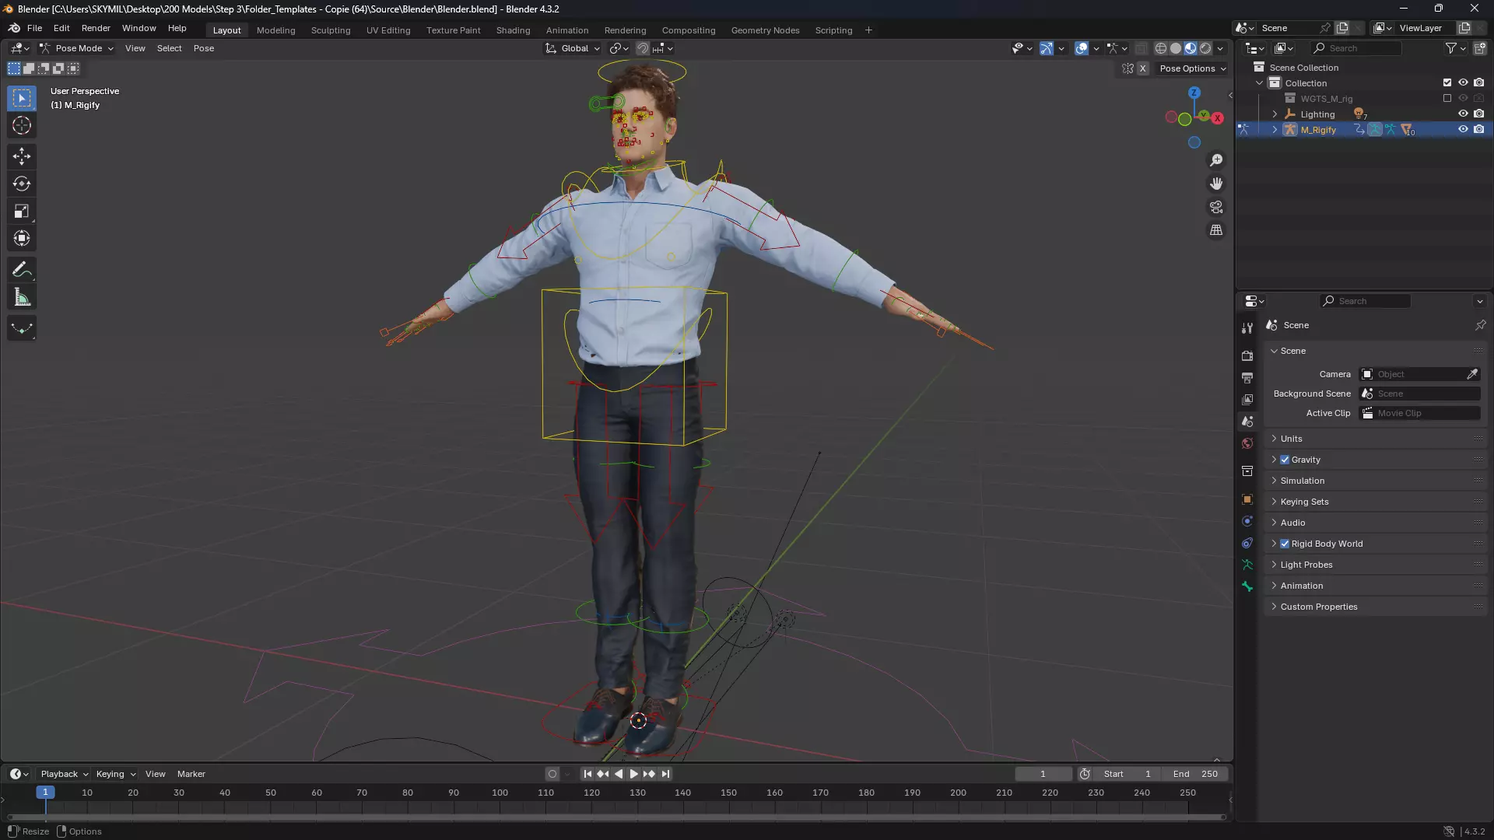
Task: Open the outliner filter dropdown
Action: 1455,48
